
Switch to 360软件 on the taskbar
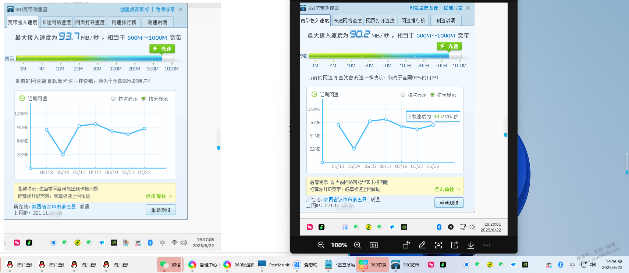(373, 265)
